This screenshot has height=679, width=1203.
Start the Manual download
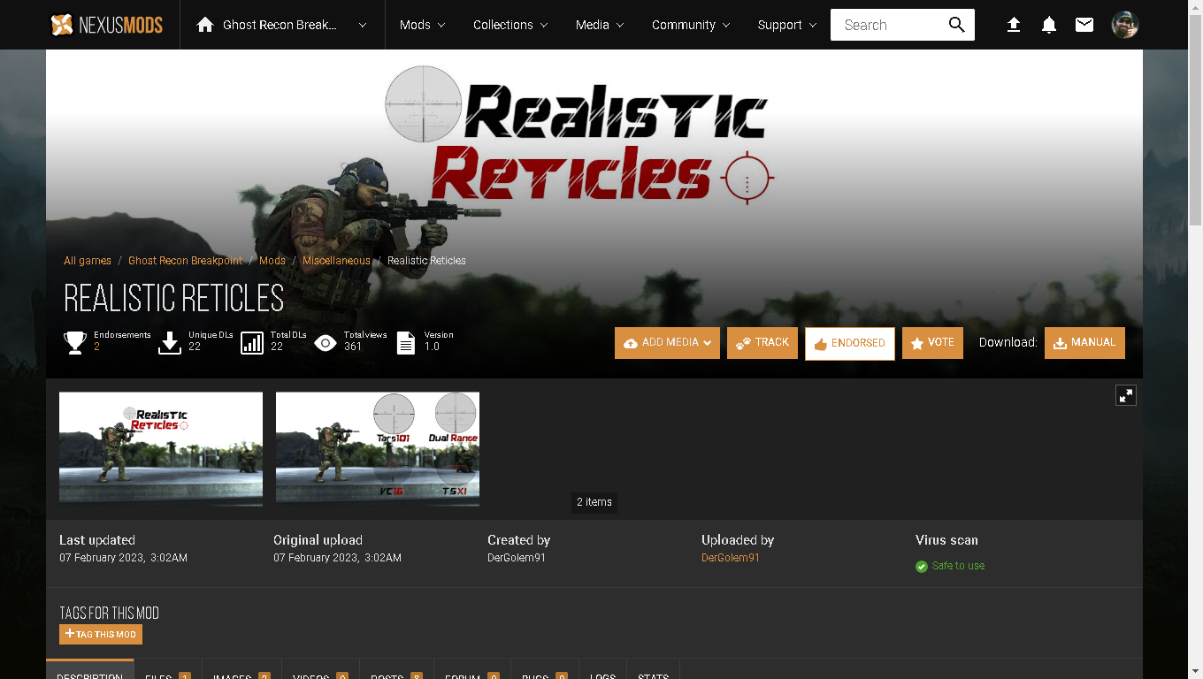(x=1084, y=343)
